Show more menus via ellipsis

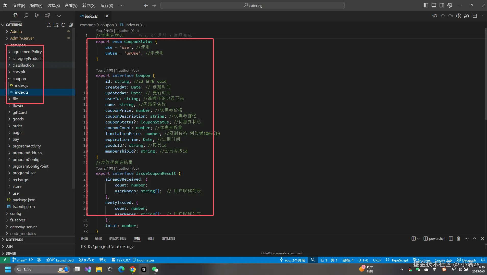tap(121, 5)
